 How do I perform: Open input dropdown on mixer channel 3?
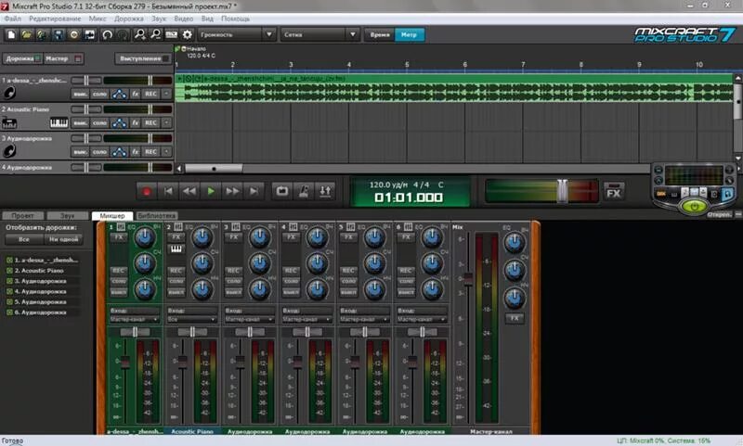click(x=249, y=320)
